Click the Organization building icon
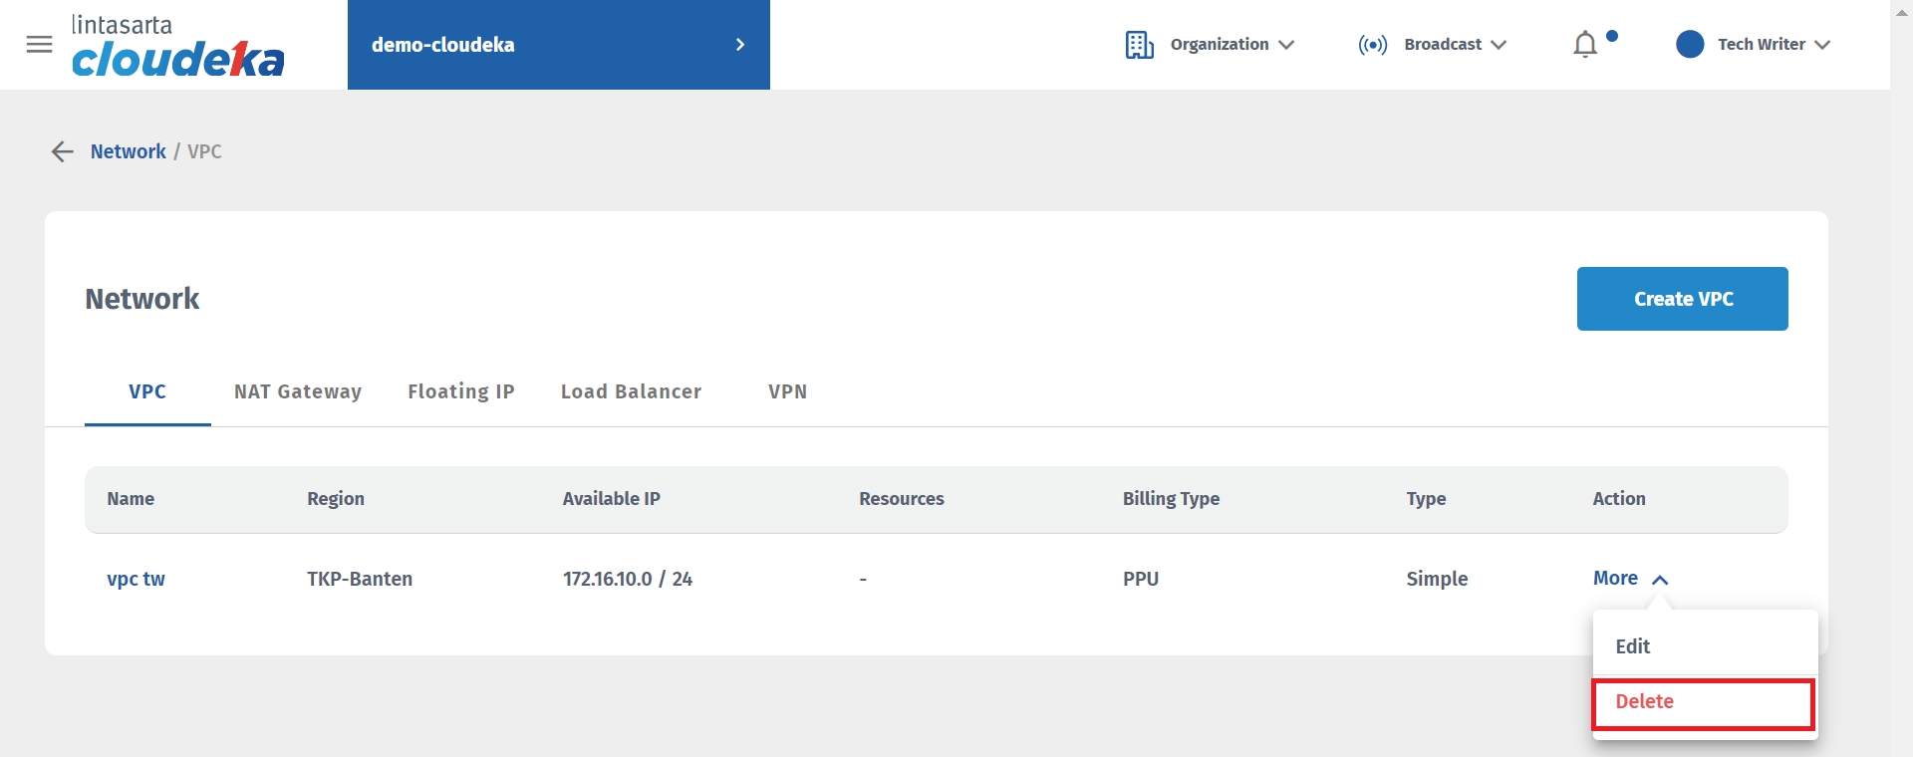Viewport: 1913px width, 757px height. click(1139, 45)
